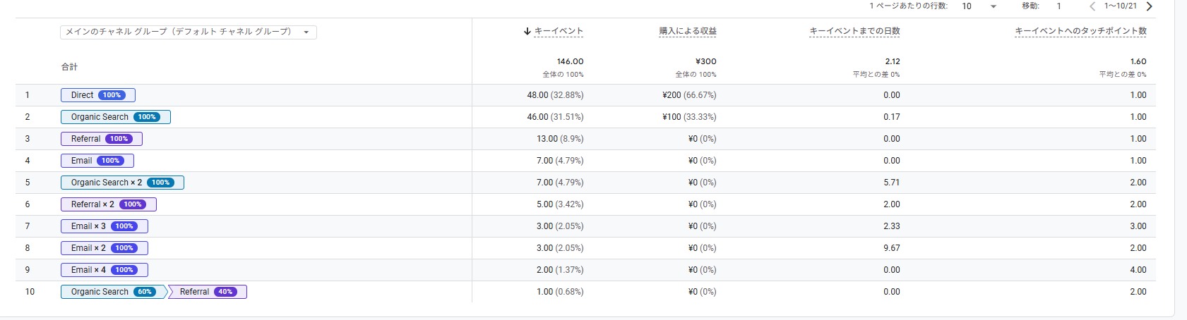Select the Organic Search 60% segment in row 10
The image size is (1187, 320).
[x=114, y=292]
